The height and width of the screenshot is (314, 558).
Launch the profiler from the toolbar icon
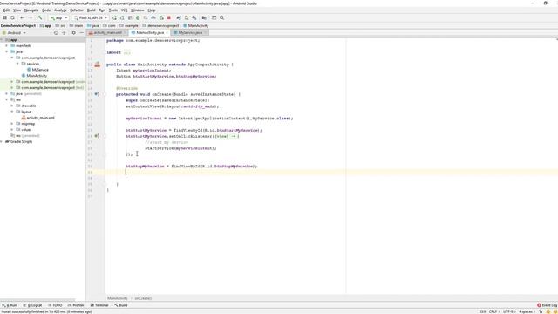(x=153, y=17)
